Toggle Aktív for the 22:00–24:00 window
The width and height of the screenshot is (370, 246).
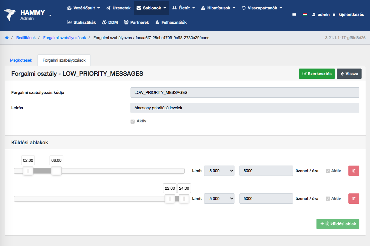tap(328, 199)
